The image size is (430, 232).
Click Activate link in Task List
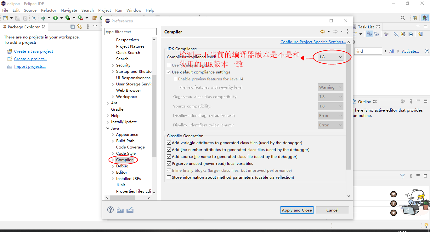coord(410,51)
